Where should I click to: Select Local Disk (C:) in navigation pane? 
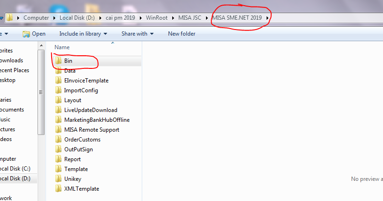point(15,169)
